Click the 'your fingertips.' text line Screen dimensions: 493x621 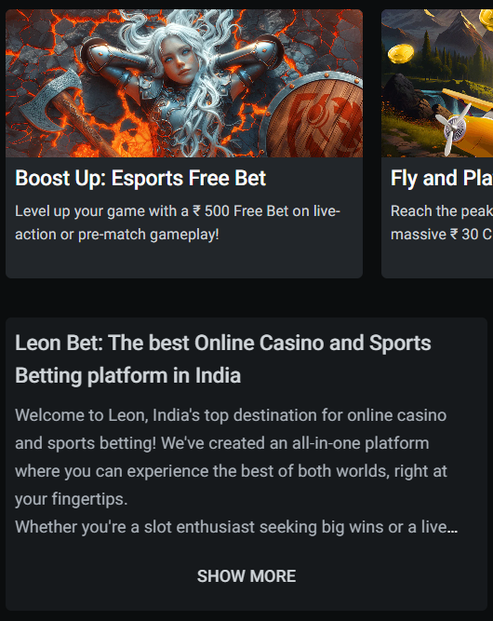pyautogui.click(x=72, y=499)
